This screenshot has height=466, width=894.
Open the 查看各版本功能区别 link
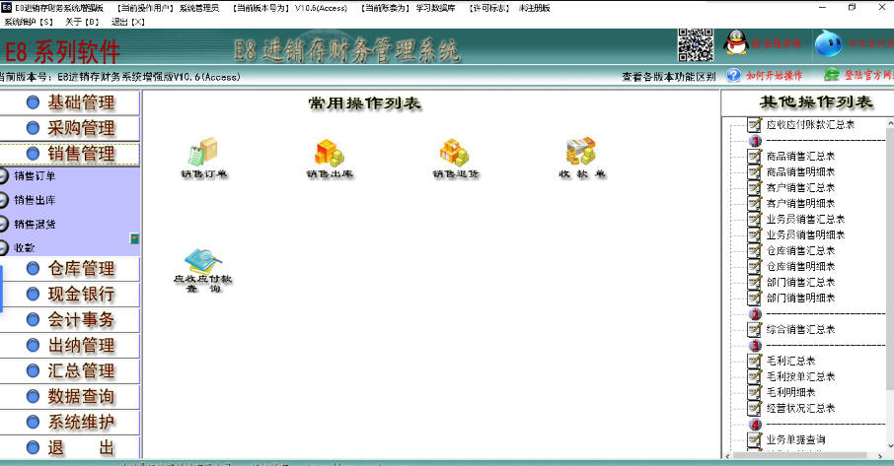tap(668, 76)
